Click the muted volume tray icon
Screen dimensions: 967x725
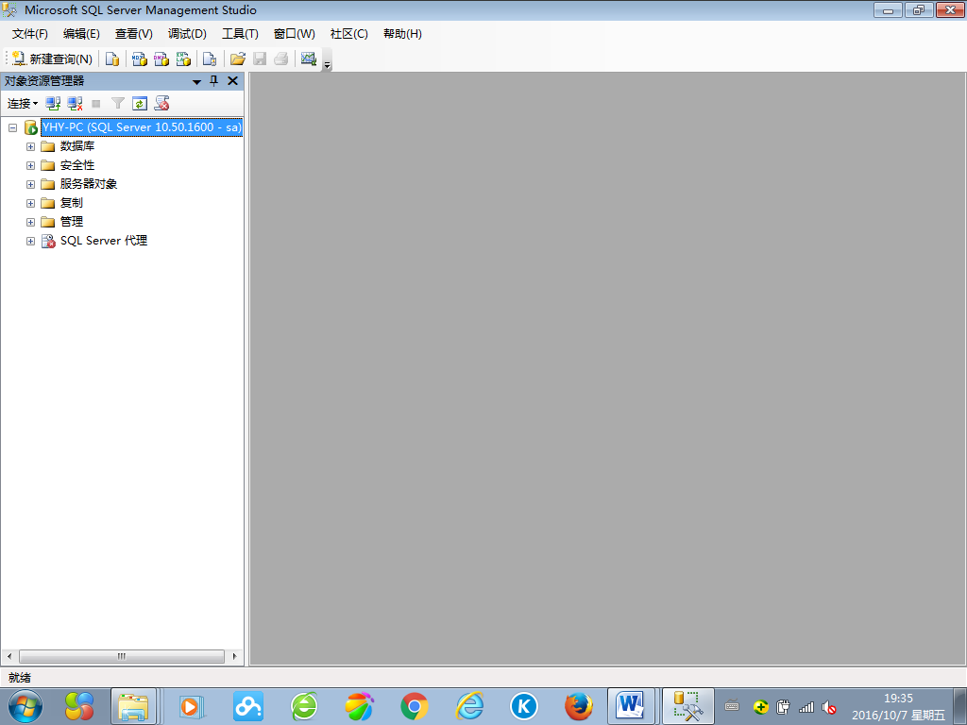[x=829, y=707]
